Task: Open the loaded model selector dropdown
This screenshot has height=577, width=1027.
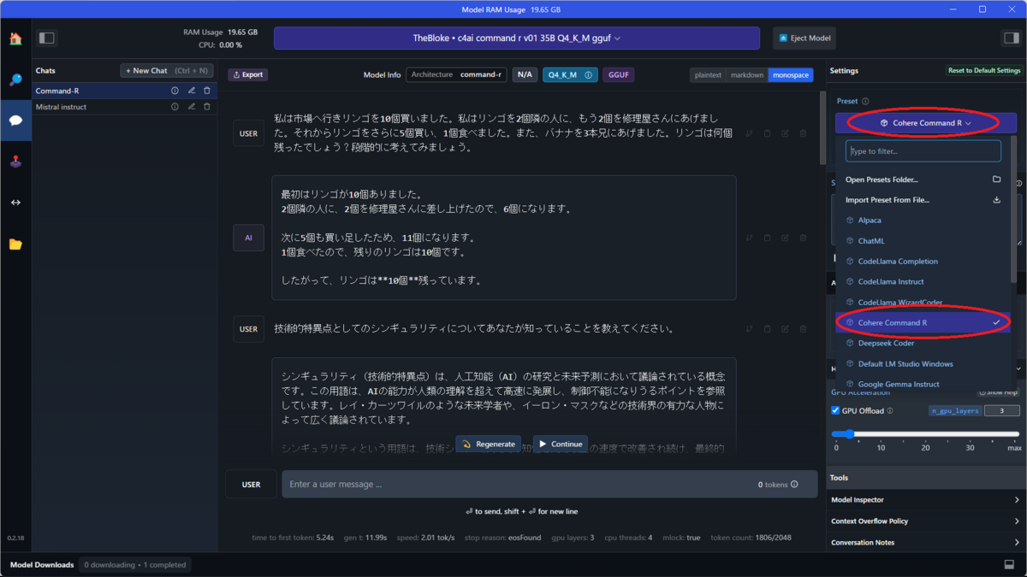Action: [x=517, y=38]
